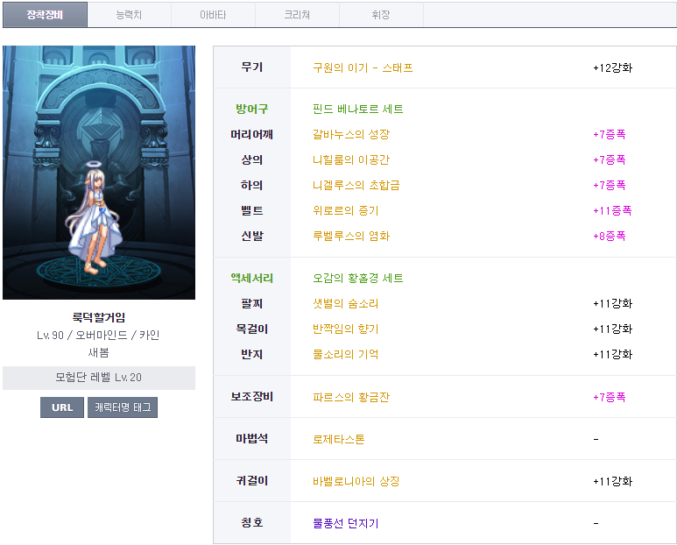Click the 머리어깨 slot label
Viewport: 677px width, 545px height.
point(251,134)
